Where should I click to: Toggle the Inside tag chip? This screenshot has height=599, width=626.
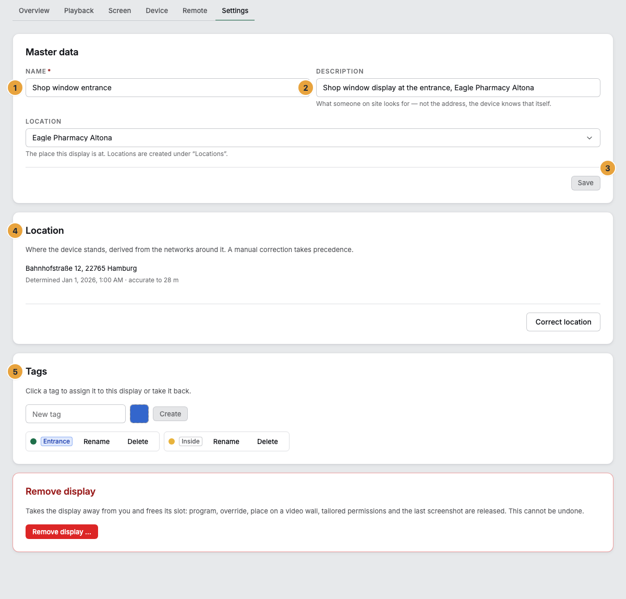click(190, 441)
